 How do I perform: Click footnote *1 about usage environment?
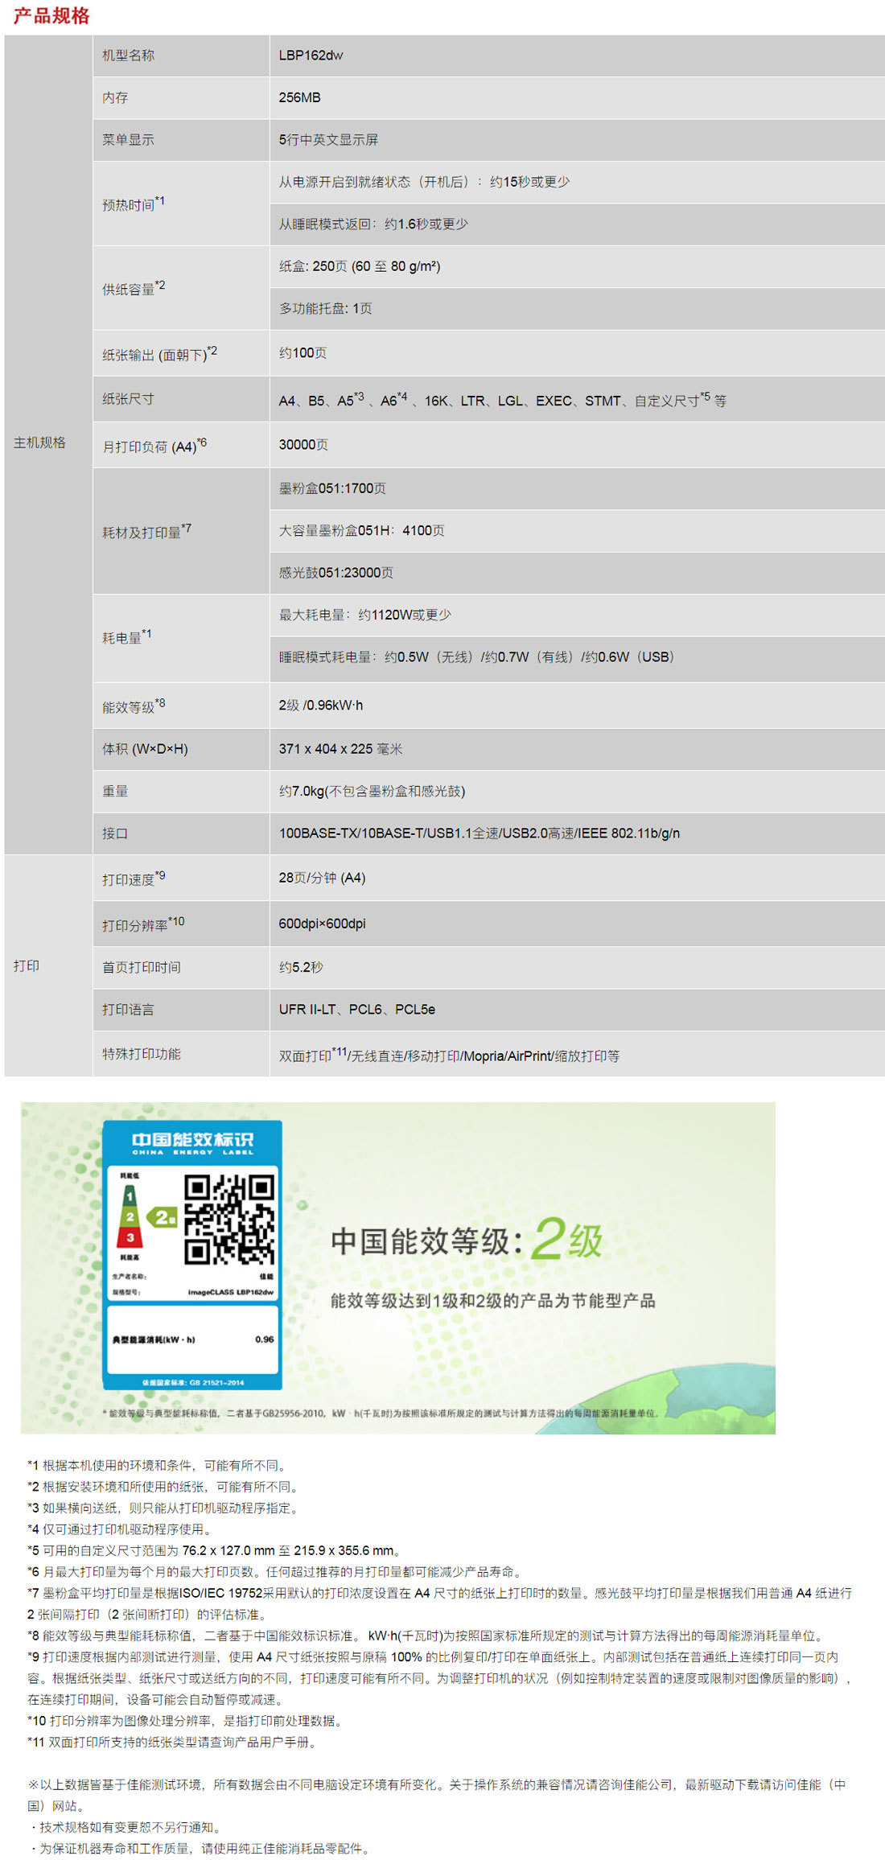pos(159,1465)
